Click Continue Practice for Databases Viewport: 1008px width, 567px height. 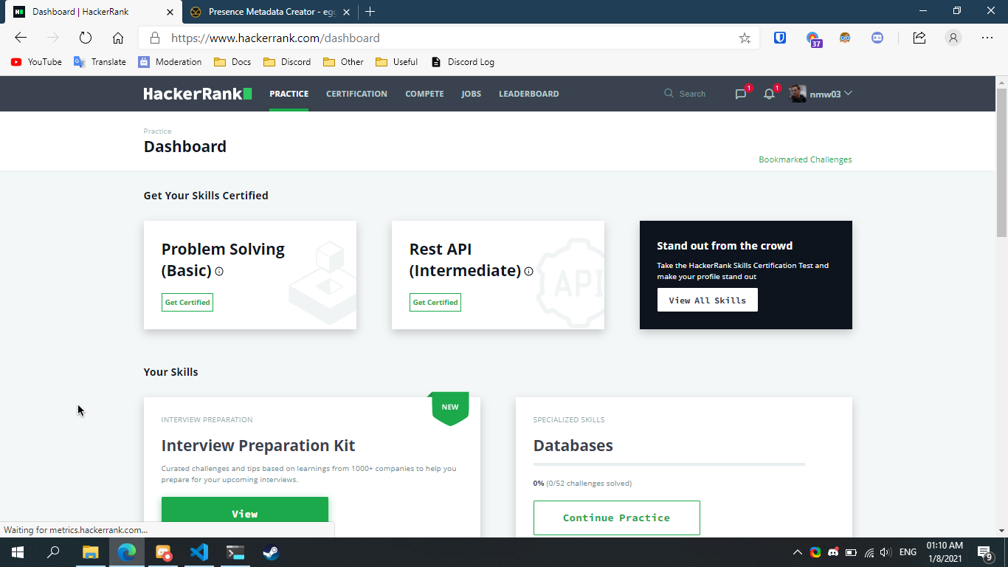click(617, 518)
